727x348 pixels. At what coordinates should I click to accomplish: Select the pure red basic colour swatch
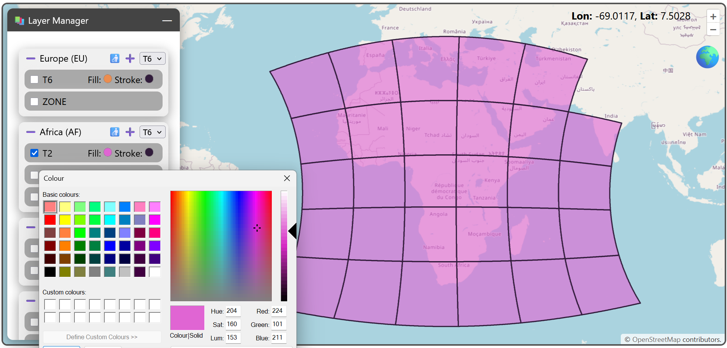(x=50, y=220)
